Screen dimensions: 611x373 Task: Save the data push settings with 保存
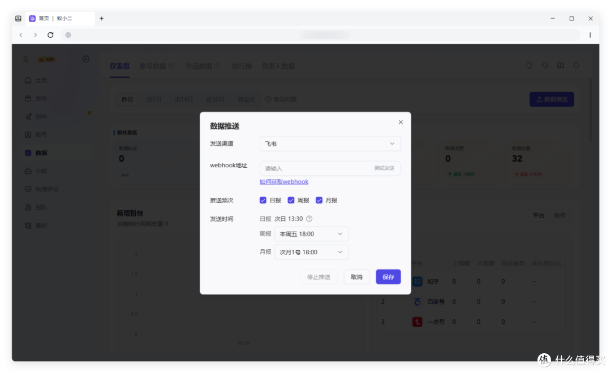(388, 277)
